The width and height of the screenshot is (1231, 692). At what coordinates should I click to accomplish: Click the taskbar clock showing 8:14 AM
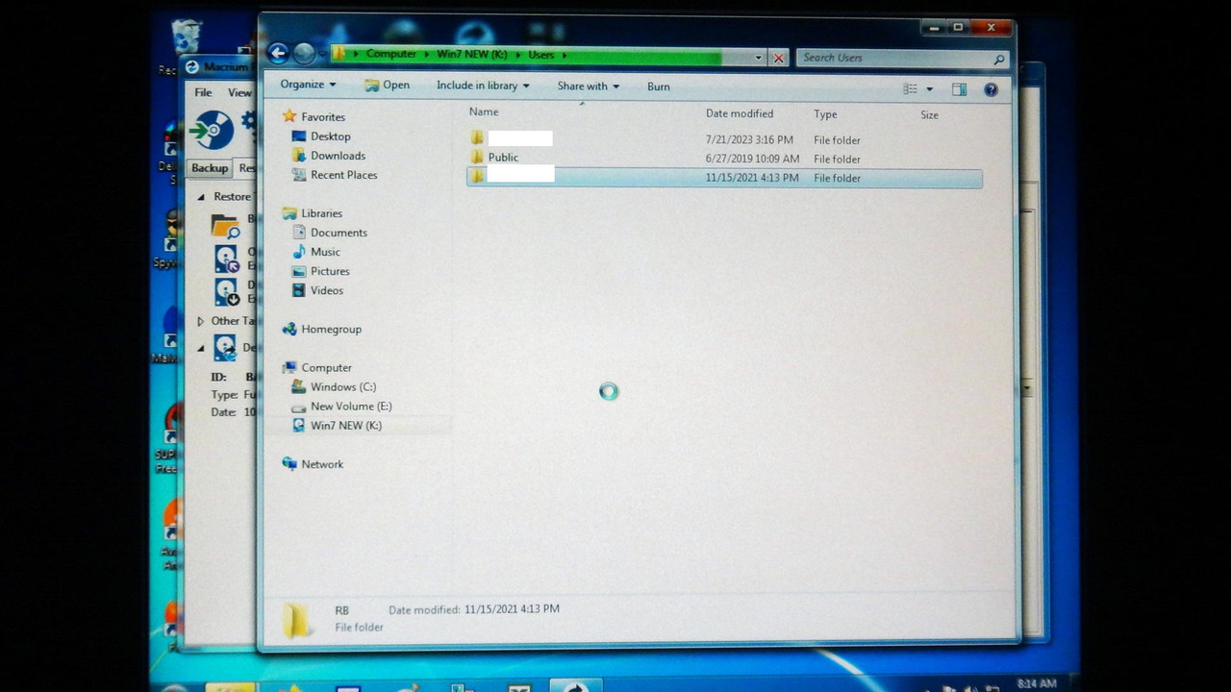coord(1036,683)
